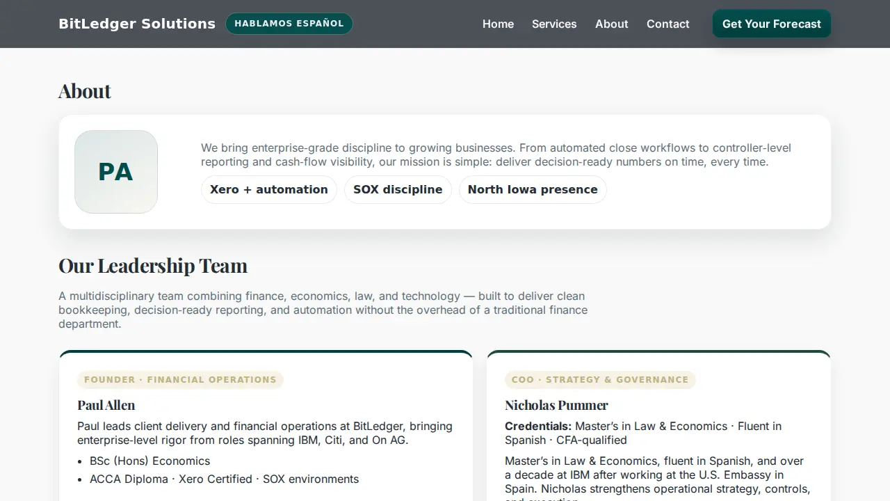Click the 'A multidisciplinary team' intro paragraph
The width and height of the screenshot is (890, 501).
click(x=323, y=310)
